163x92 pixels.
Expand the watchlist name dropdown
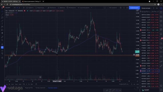[x=151, y=8]
